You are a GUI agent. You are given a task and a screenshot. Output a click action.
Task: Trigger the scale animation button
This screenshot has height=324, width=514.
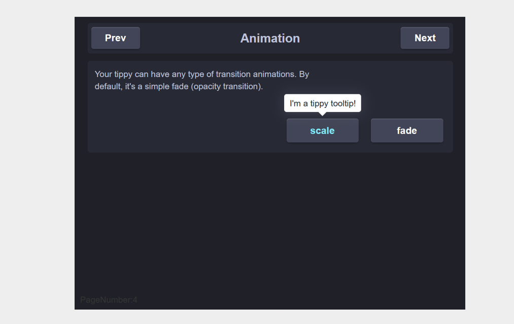coord(323,130)
